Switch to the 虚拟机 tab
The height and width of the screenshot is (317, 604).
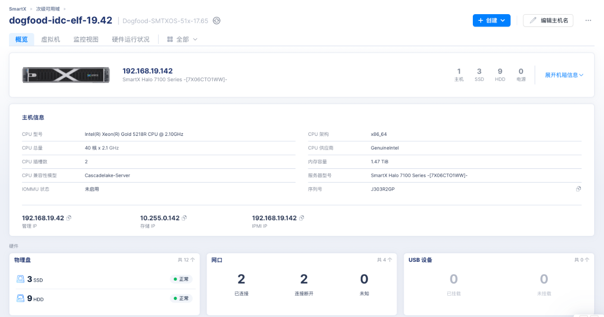point(50,40)
